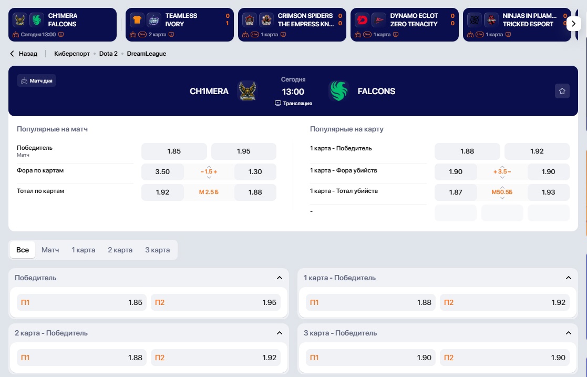Click the gamepad icon in Матч дня badge
Image resolution: width=587 pixels, height=377 pixels.
pyautogui.click(x=24, y=80)
